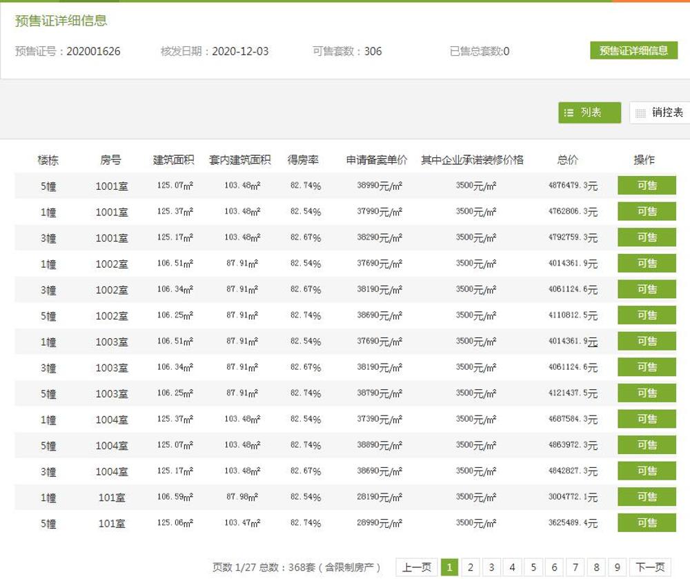Click 可售 for 5幢 1002室

pyautogui.click(x=647, y=315)
